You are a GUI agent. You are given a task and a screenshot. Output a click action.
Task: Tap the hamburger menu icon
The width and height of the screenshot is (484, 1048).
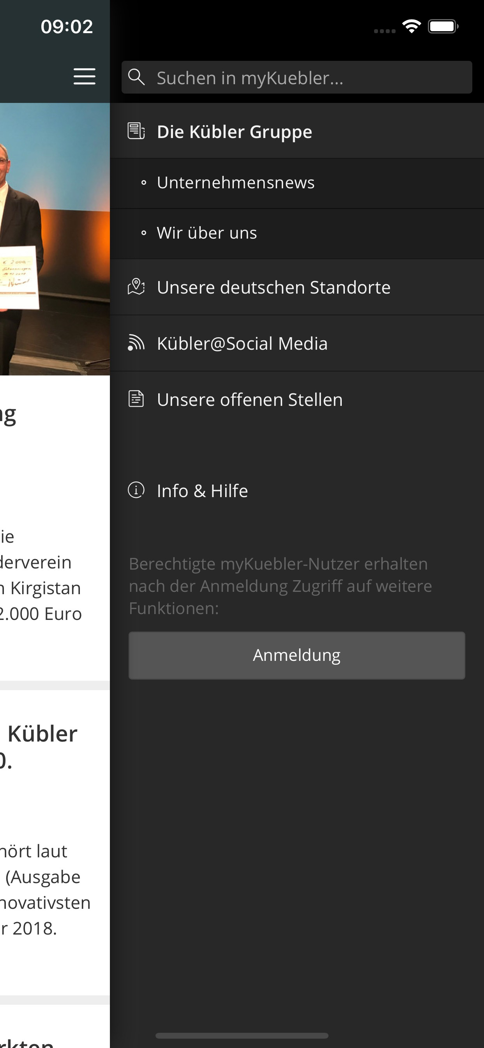(x=85, y=76)
